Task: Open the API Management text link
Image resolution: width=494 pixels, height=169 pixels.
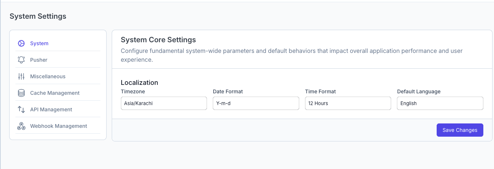Action: (51, 109)
